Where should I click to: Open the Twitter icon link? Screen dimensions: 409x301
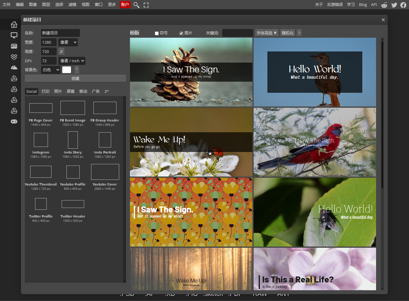[x=394, y=5]
